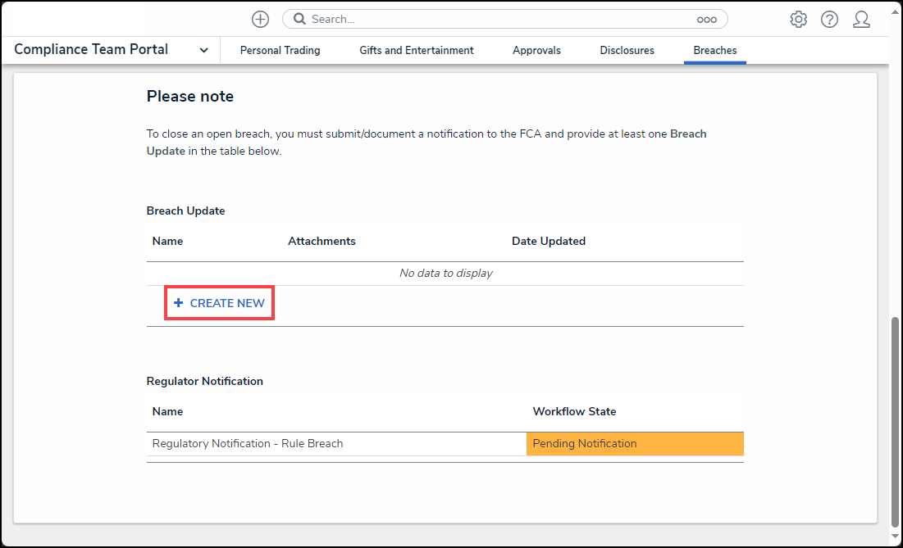Click Create New under Breach Update
The image size is (903, 548).
pyautogui.click(x=219, y=303)
